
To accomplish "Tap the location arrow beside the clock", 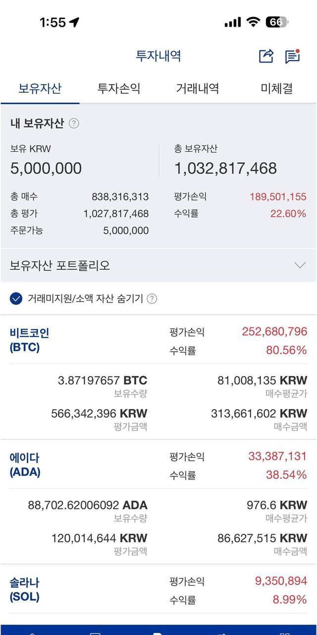I will tap(74, 22).
